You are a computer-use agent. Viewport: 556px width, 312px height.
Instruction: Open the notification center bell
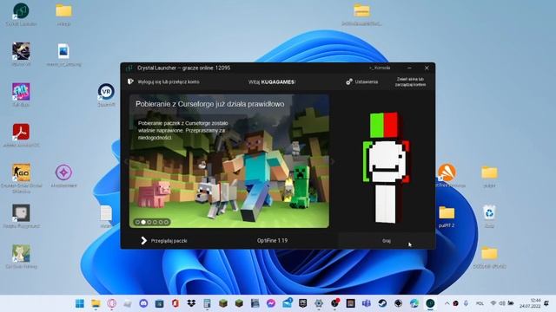[x=546, y=303]
